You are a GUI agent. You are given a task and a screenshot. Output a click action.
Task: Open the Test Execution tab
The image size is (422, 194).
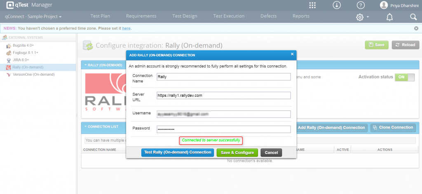(x=229, y=16)
